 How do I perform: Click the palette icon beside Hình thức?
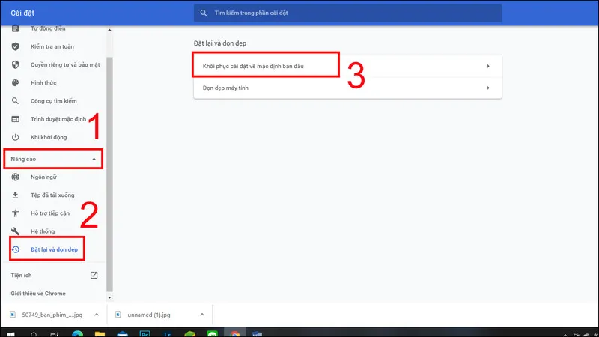click(x=15, y=82)
